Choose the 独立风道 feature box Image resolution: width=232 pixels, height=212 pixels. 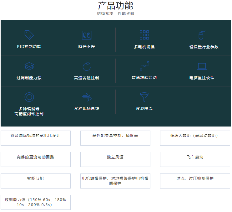(115, 159)
